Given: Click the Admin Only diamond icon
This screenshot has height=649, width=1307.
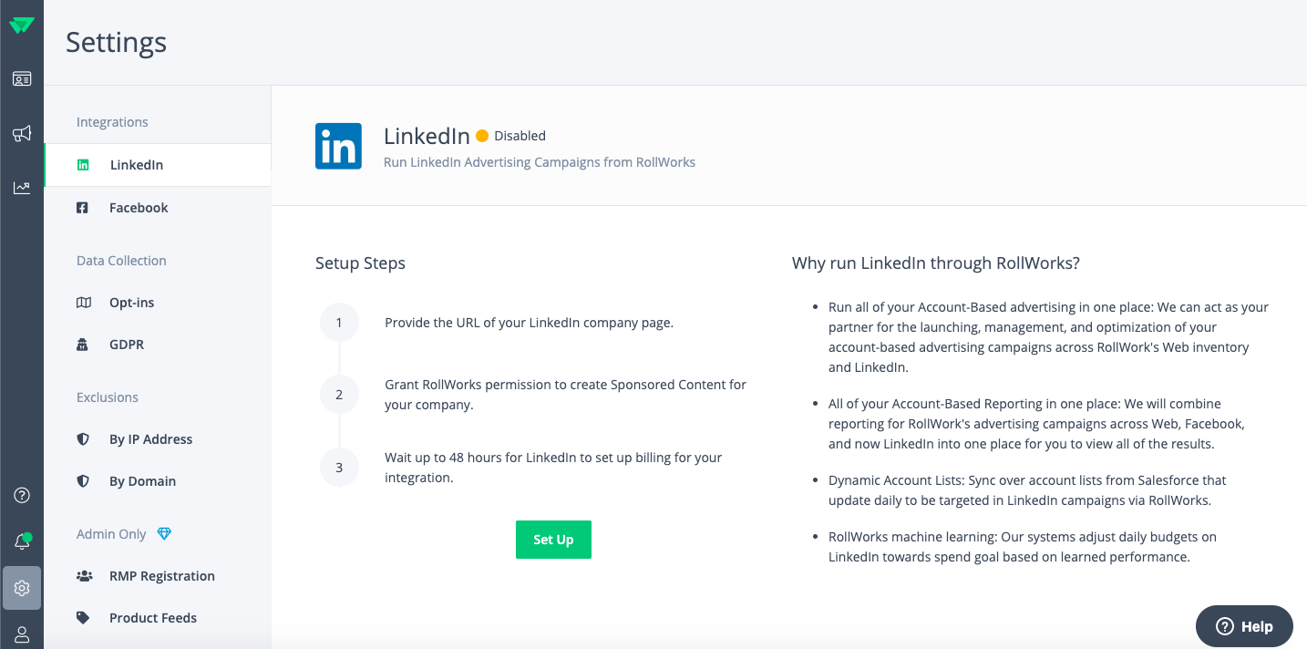Looking at the screenshot, I should [x=164, y=534].
